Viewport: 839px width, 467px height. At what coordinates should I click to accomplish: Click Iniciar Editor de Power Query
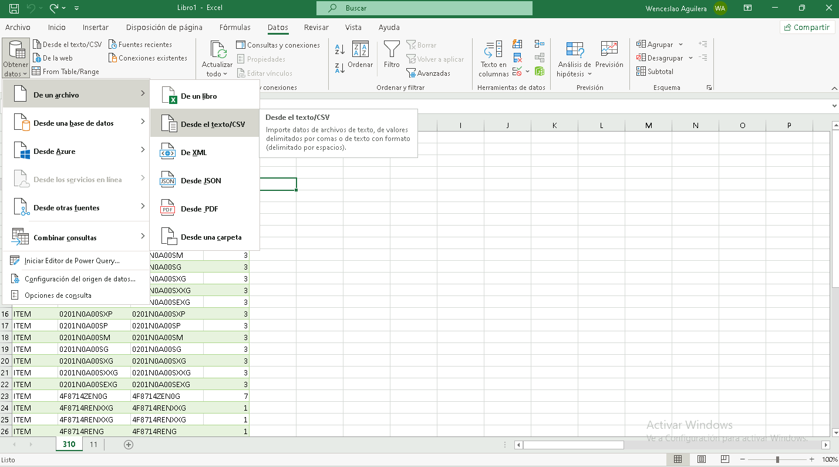(x=72, y=261)
